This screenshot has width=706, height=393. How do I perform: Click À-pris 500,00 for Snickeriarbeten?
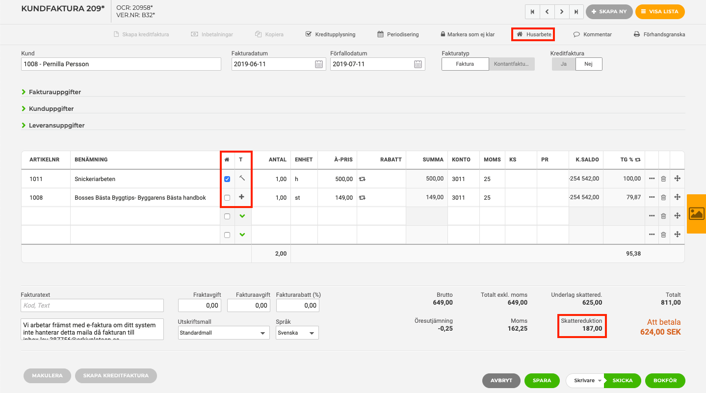pos(338,179)
